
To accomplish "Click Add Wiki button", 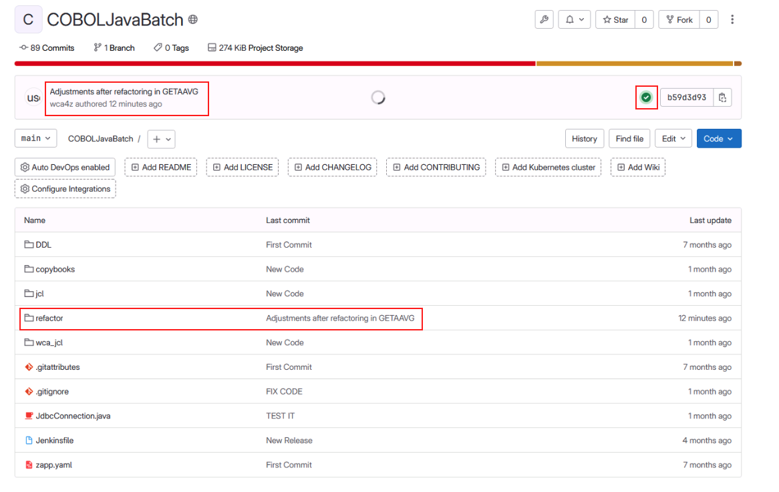I will [x=638, y=168].
